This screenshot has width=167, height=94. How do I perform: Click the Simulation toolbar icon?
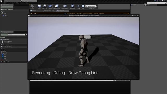coord(73,7)
